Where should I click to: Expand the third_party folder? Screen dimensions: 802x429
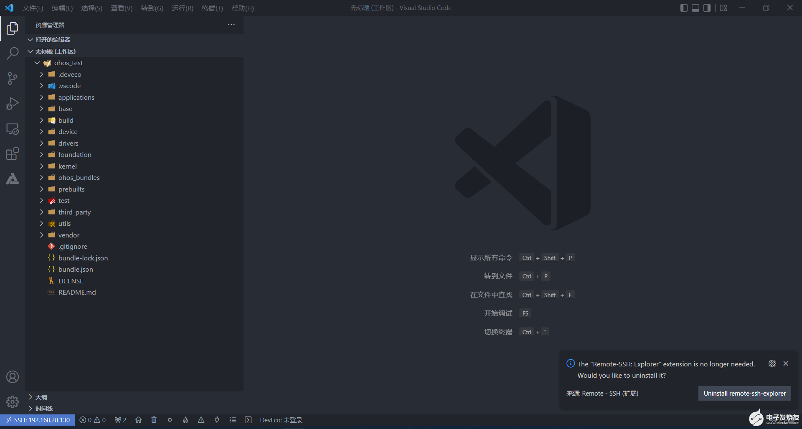41,212
